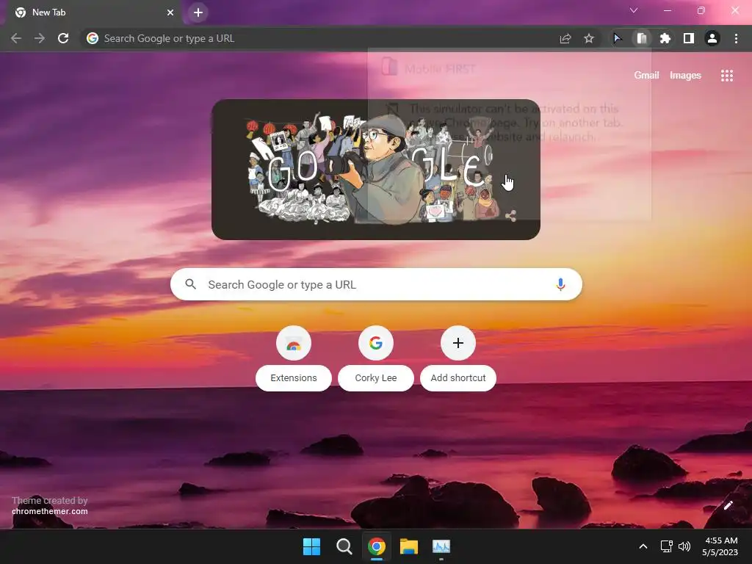The width and height of the screenshot is (752, 564).
Task: Share this page from the address bar
Action: (x=565, y=38)
